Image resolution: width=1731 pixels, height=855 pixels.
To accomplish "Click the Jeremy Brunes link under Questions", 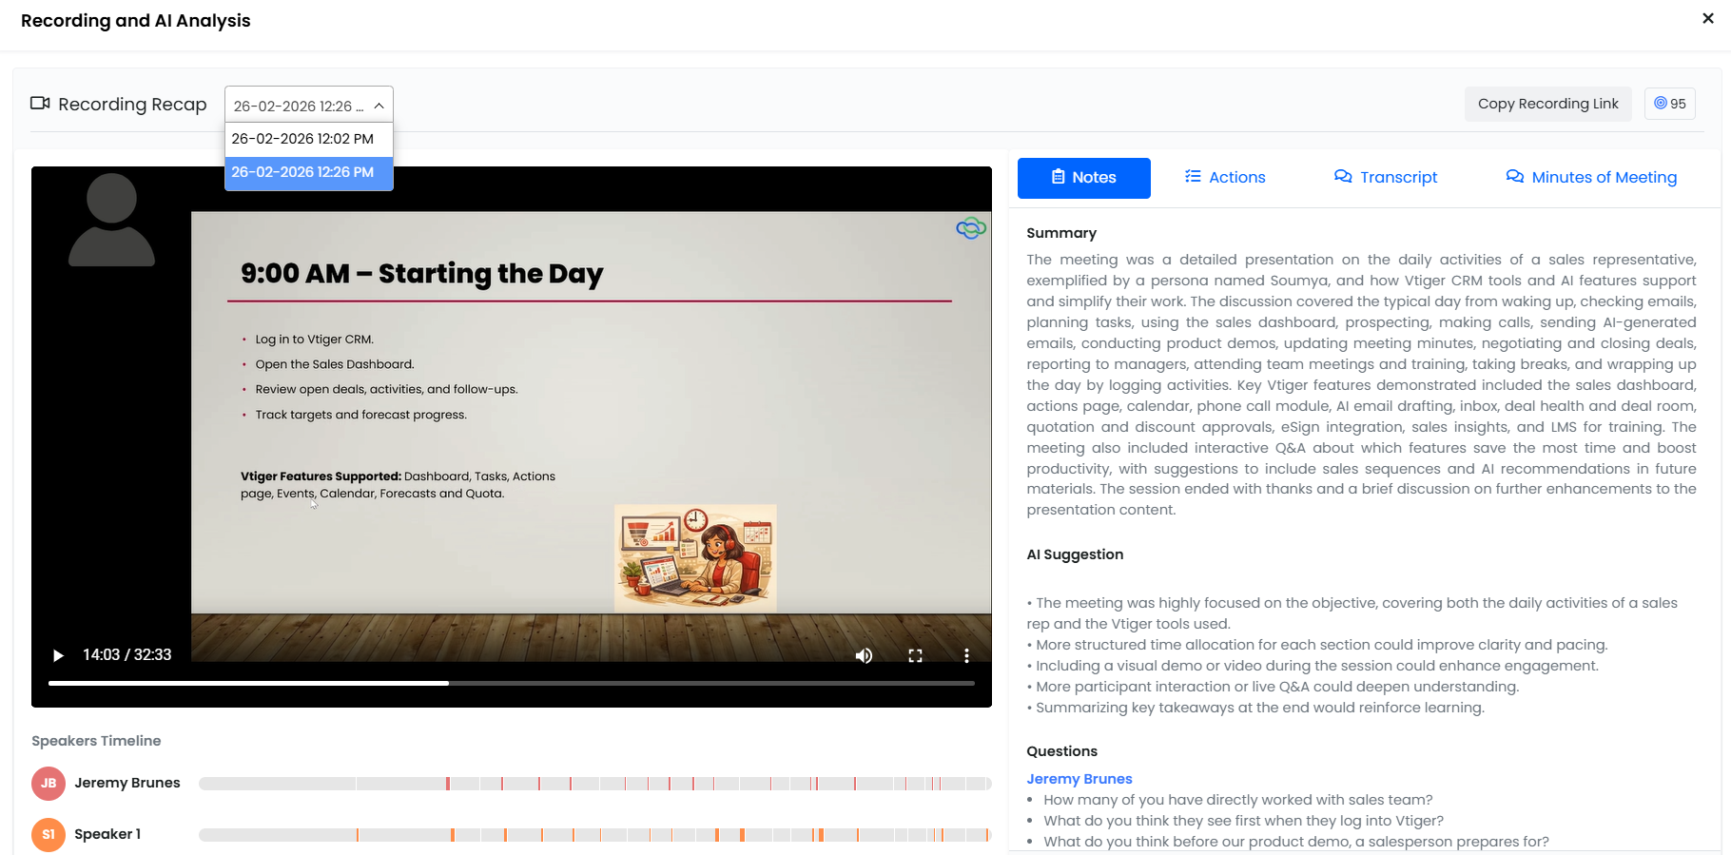I will click(1079, 779).
